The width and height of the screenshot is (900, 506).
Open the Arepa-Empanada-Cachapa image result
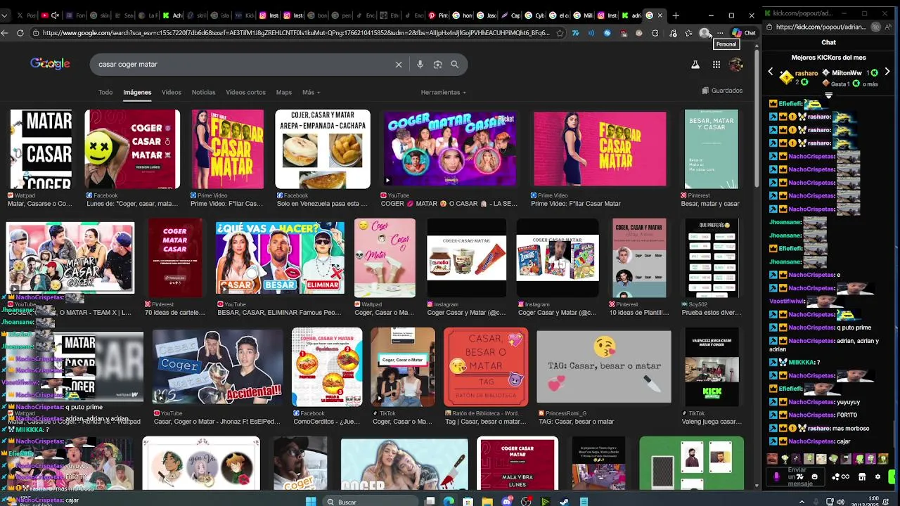coord(323,149)
